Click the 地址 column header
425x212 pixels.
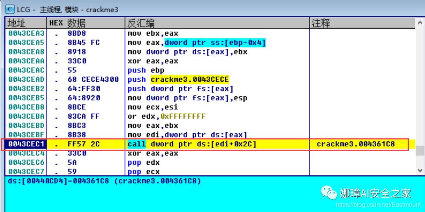click(26, 24)
